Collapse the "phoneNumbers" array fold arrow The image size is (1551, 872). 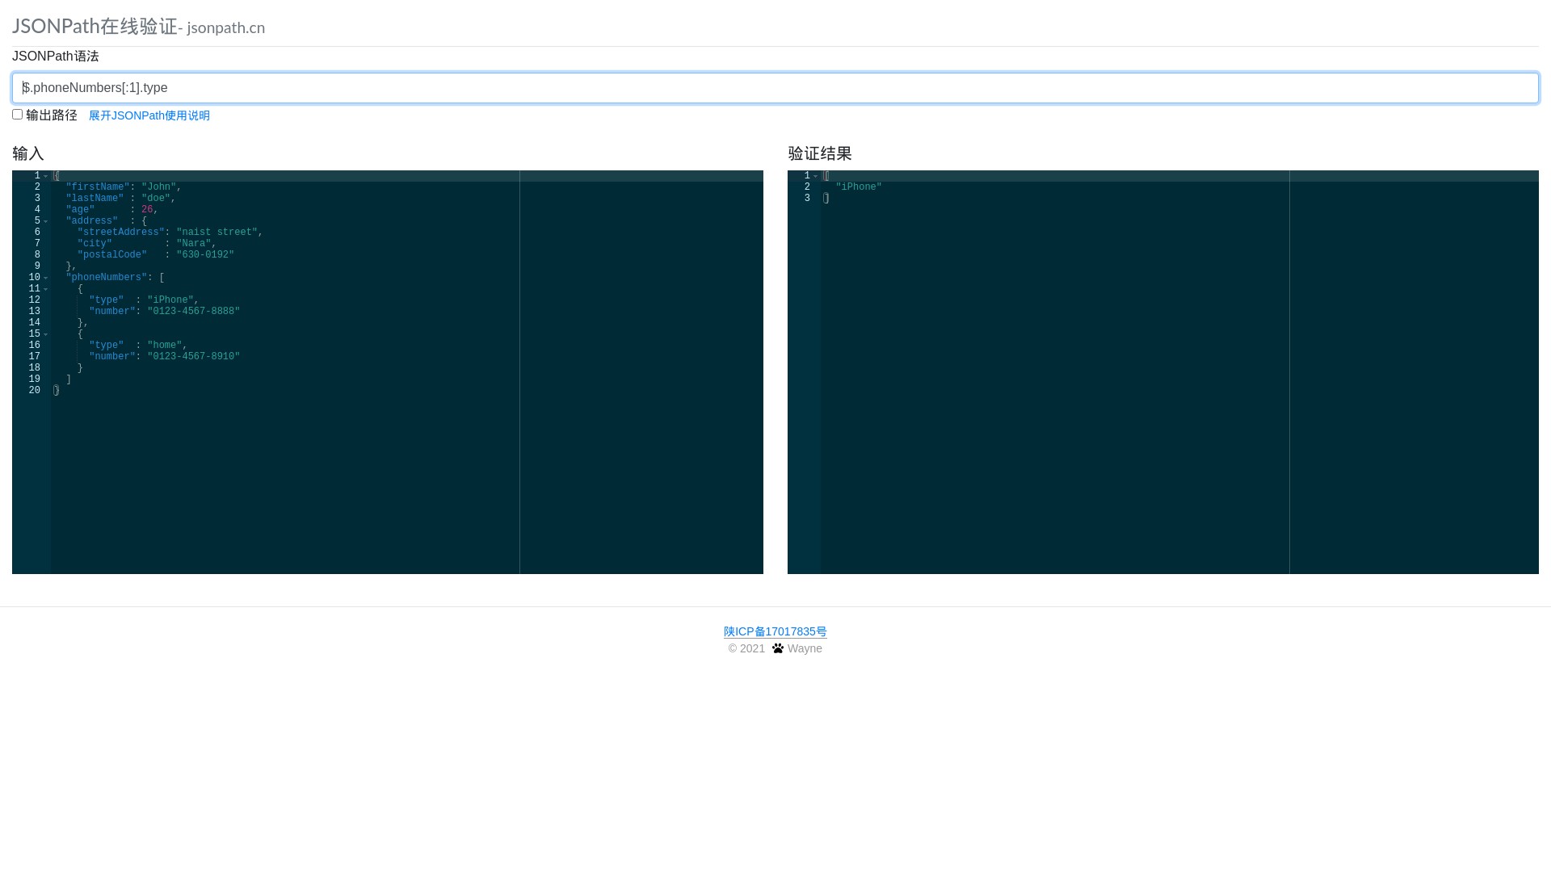click(46, 278)
